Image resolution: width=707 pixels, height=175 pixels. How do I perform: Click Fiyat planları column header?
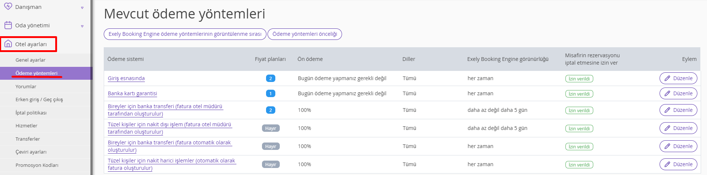270,59
